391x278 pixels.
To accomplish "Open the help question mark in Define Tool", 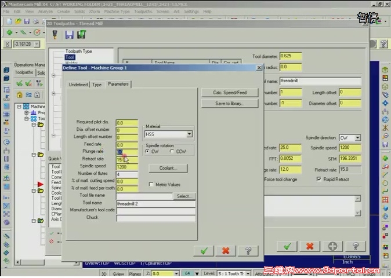I will tap(248, 251).
